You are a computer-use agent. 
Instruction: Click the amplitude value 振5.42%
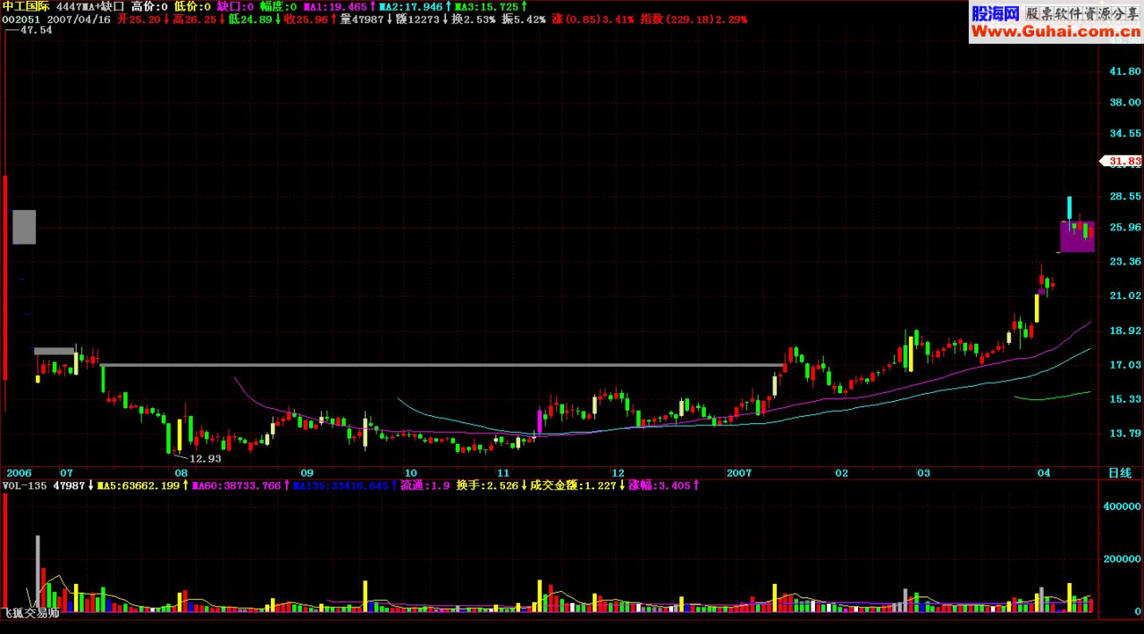[x=524, y=19]
